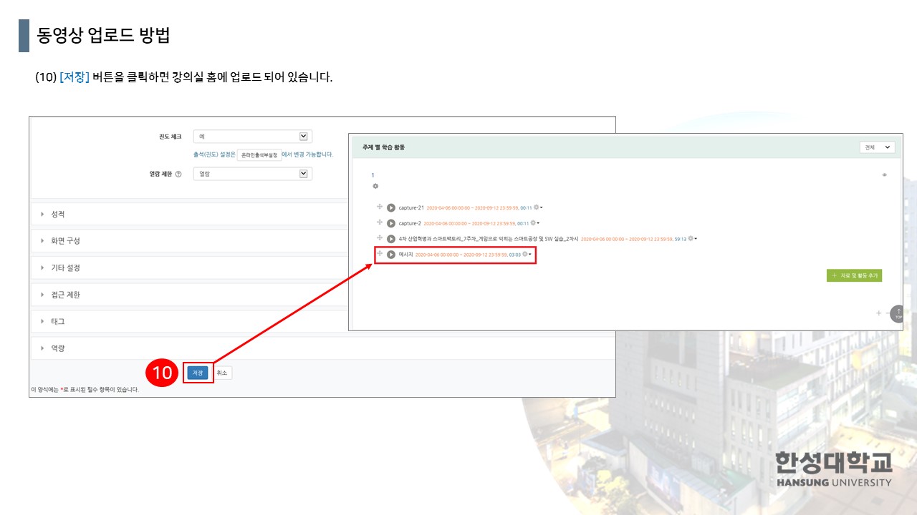Click play icon for 4차 산업혁명 video
The height and width of the screenshot is (515, 917).
click(x=391, y=239)
